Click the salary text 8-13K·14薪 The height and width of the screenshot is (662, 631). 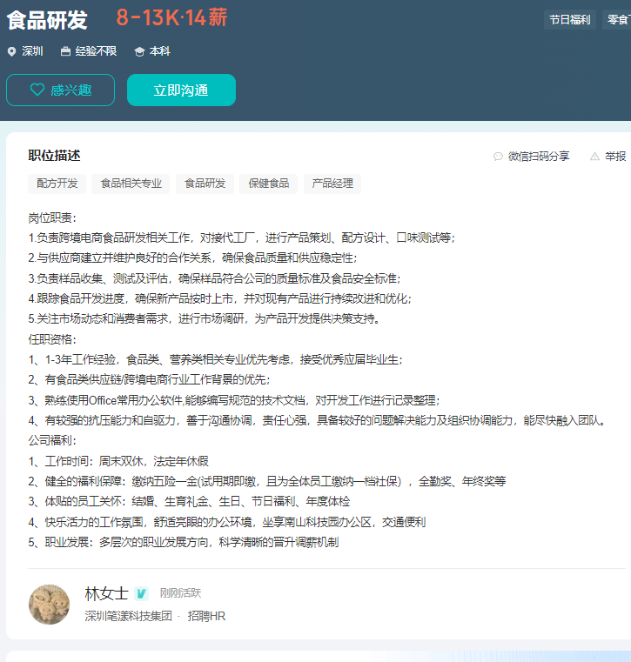171,17
